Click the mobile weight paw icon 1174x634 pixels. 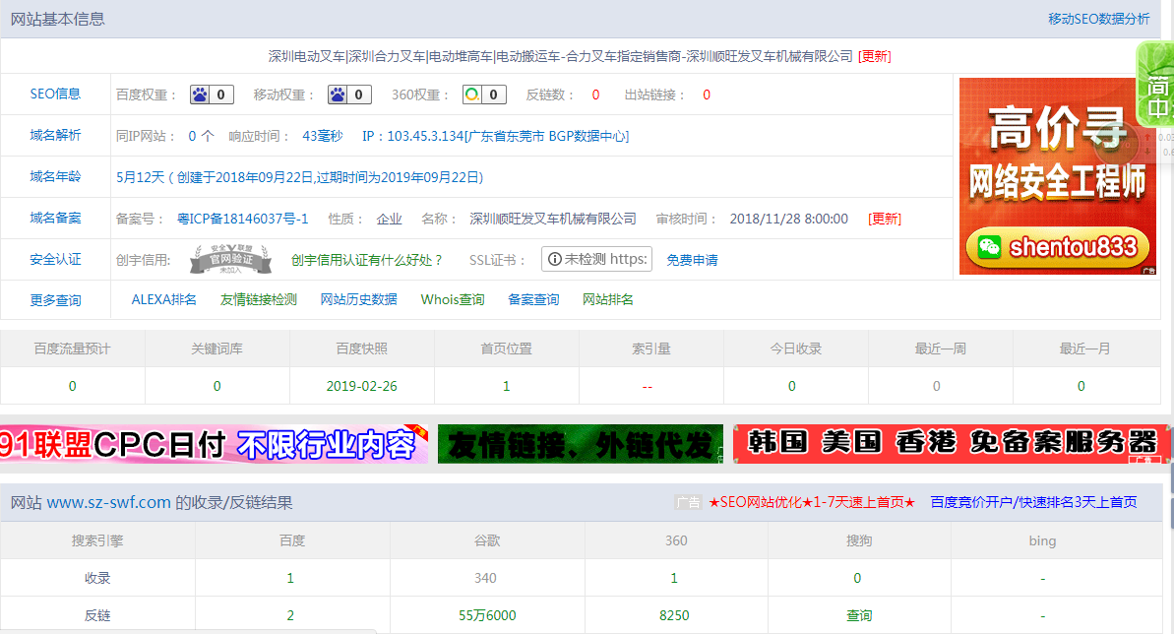(x=339, y=95)
